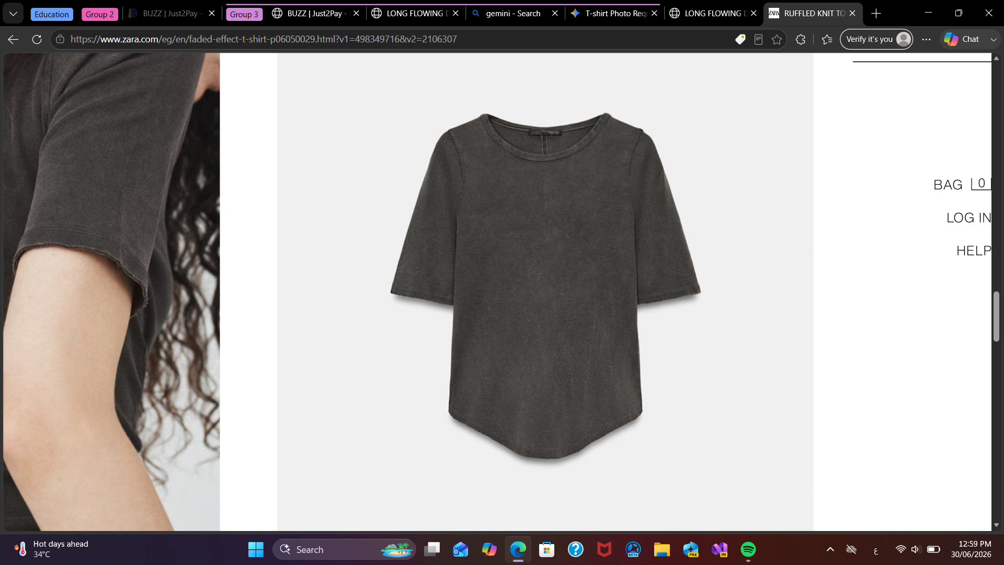This screenshot has width=1004, height=565.
Task: Open a new tab with plus button
Action: tap(876, 14)
